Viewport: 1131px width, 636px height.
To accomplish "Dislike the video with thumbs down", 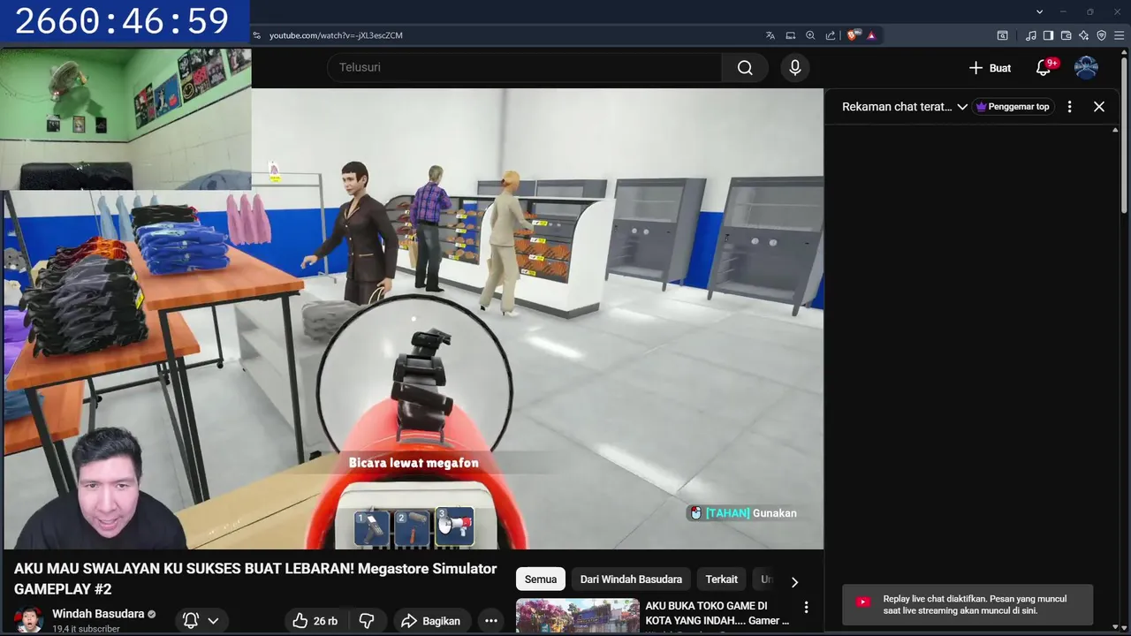I will (366, 621).
